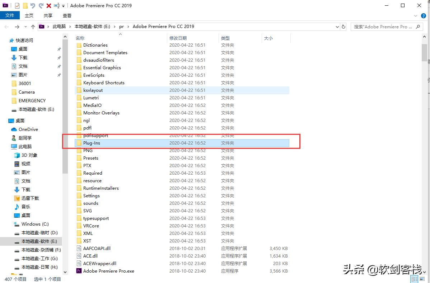Click the navigation pane scroll down arrow
The width and height of the screenshot is (430, 283).
(x=65, y=272)
